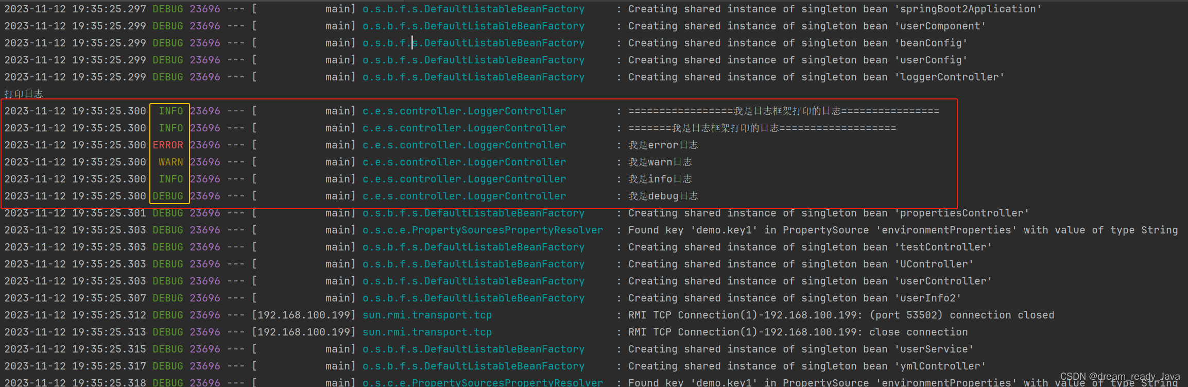
Task: Click the 'propertiesController' bean creation message
Action: click(829, 213)
